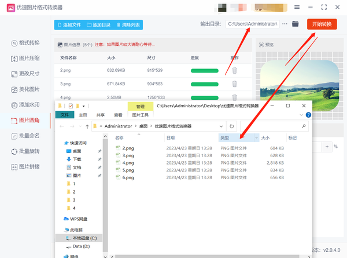Expand the address bar history dropdown

pos(221,126)
